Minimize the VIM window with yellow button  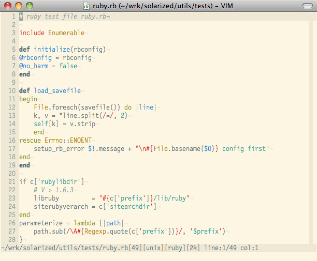pos(18,6)
